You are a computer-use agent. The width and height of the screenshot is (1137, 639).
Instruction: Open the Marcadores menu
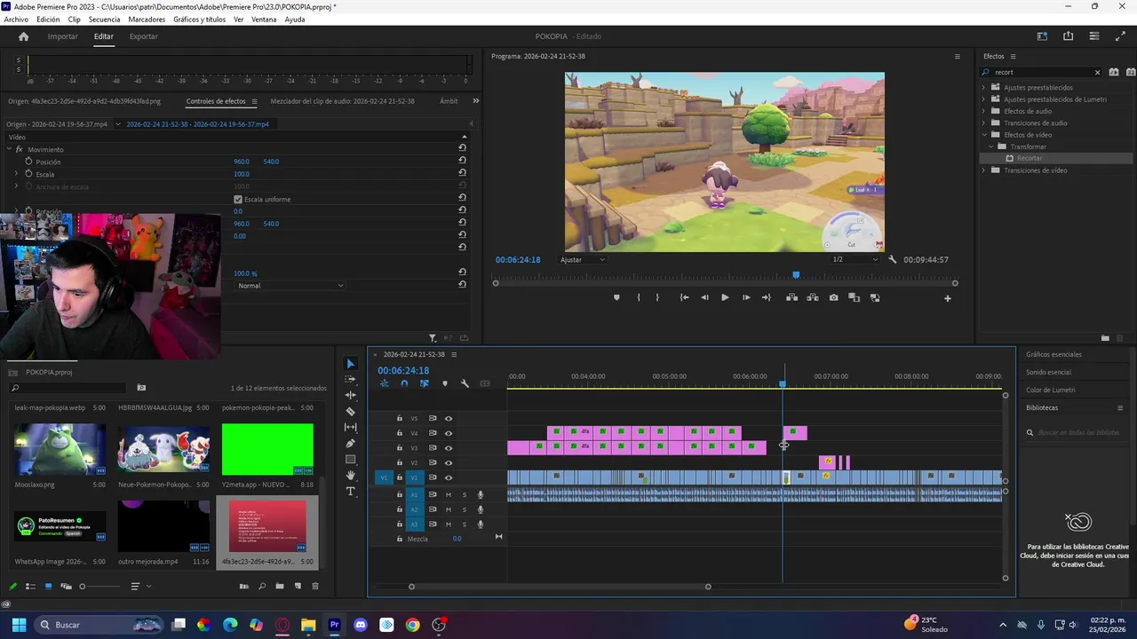[147, 19]
